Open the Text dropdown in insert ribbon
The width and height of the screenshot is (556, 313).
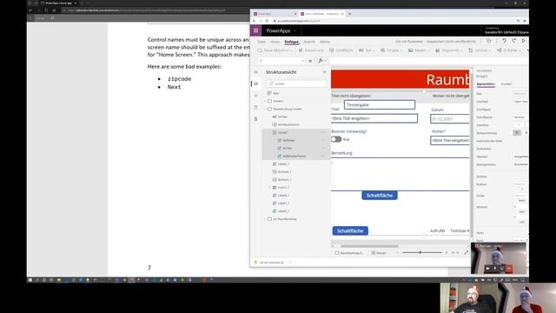point(367,50)
